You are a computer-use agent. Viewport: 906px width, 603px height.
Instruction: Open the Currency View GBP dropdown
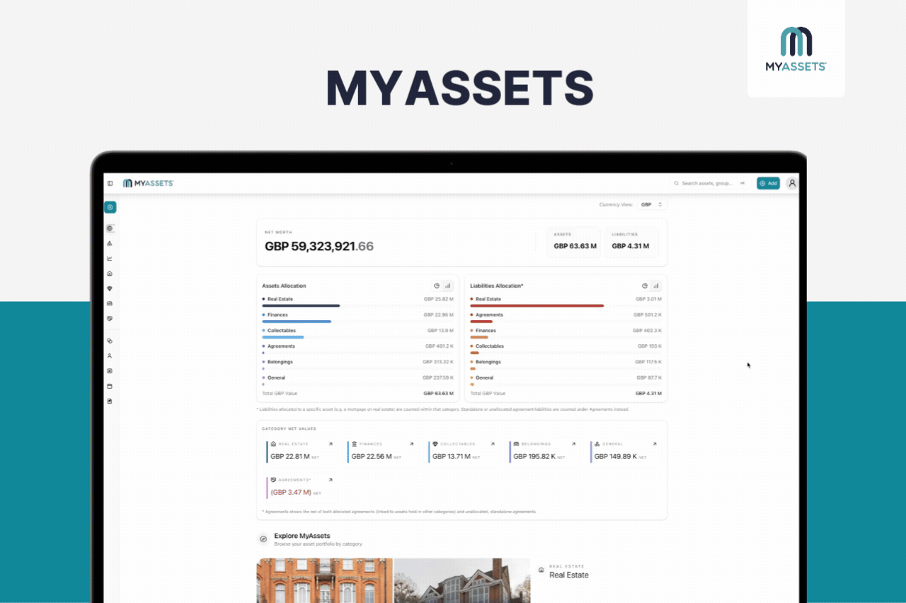tap(651, 204)
